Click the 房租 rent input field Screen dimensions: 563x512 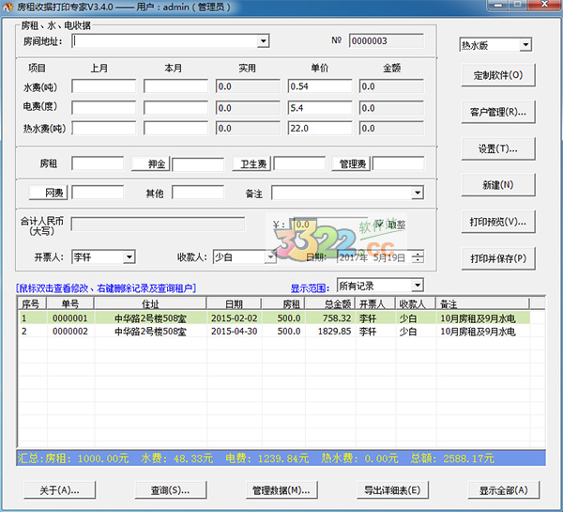[x=97, y=164]
